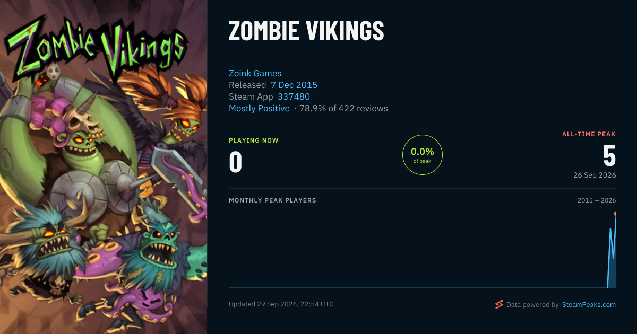Click the Monthly Peak Players label

272,200
